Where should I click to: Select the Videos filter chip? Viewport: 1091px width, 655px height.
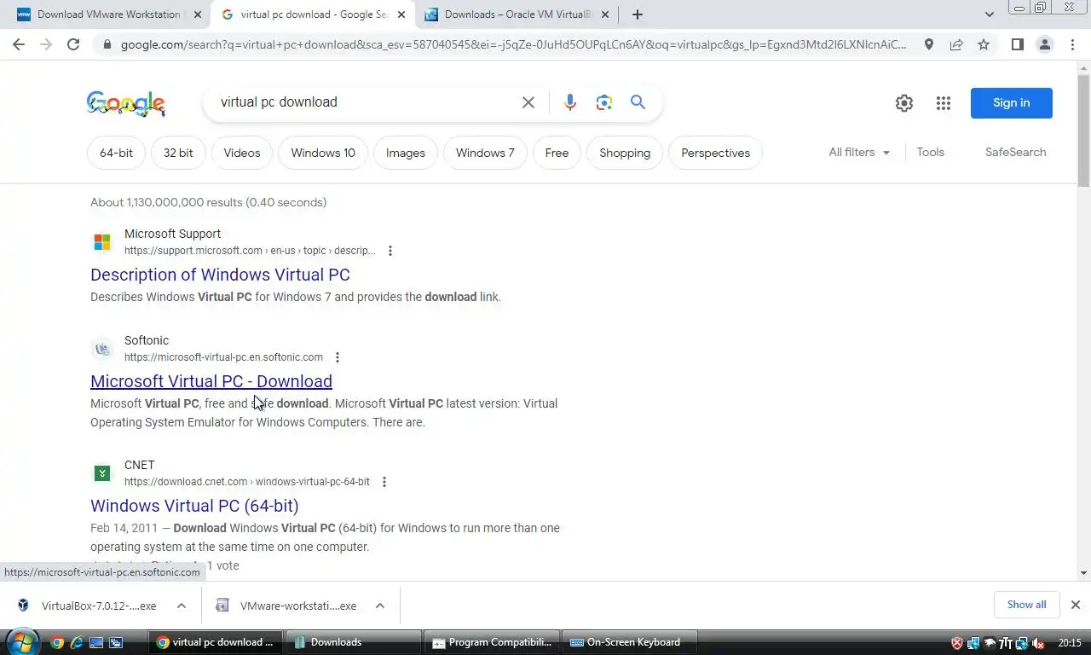242,153
